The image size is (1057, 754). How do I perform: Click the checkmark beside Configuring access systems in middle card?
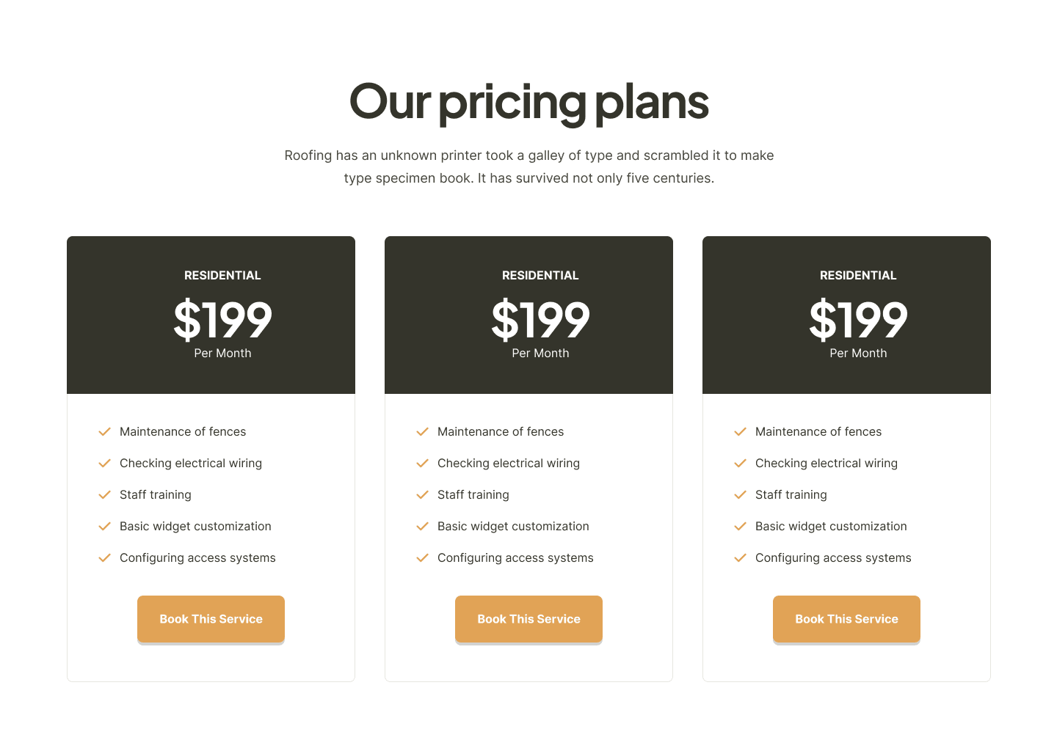coord(423,558)
